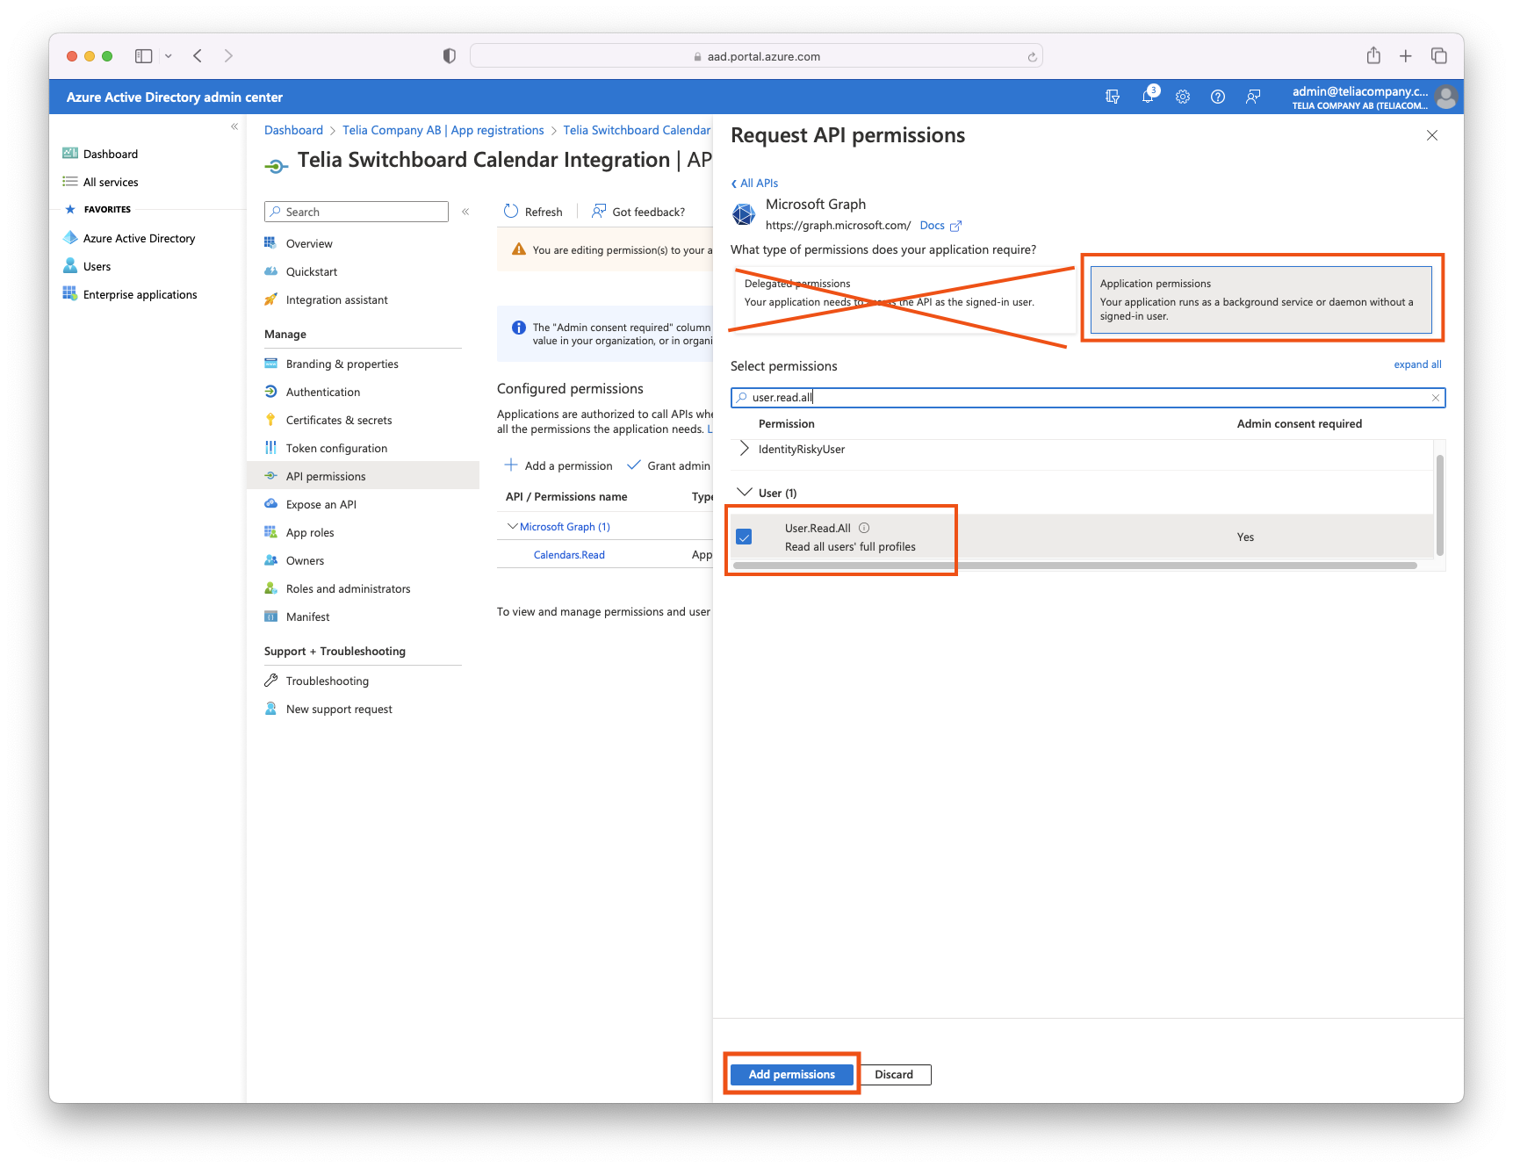The image size is (1513, 1168).
Task: Open the Safari sidebar dropdown arrow
Action: tap(168, 56)
